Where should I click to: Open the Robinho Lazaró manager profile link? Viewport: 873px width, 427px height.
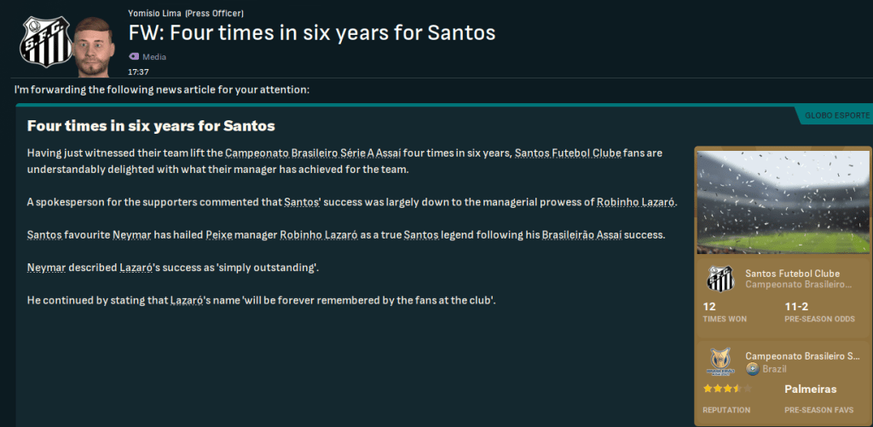tap(636, 203)
